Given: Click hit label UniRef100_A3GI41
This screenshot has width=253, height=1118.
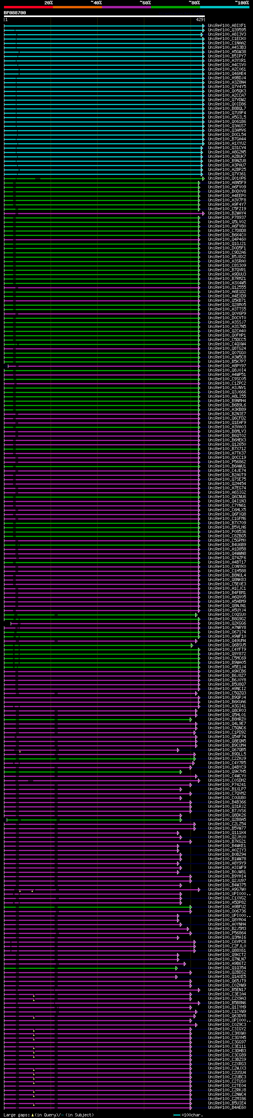Looking at the screenshot, I should (227, 706).
